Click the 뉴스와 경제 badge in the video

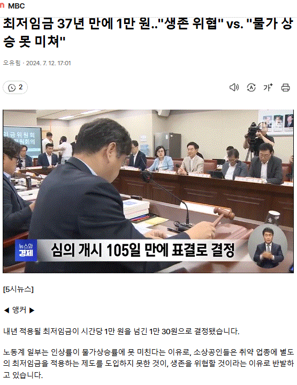click(26, 250)
